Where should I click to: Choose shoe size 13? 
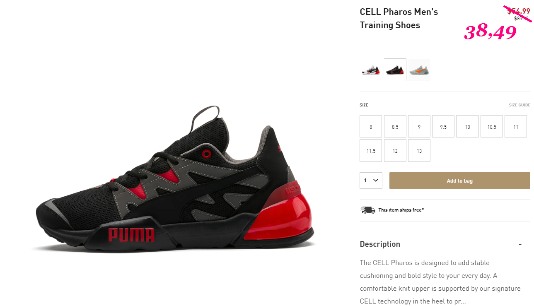pos(419,151)
